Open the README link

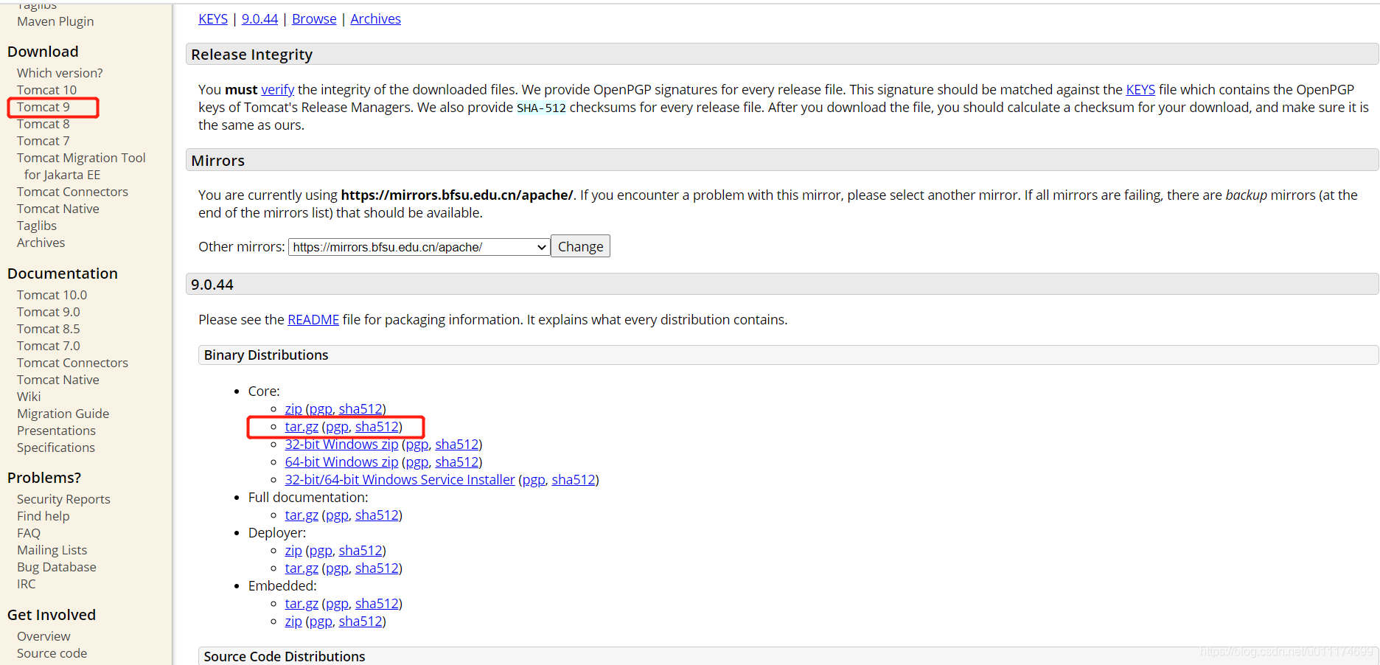(313, 319)
